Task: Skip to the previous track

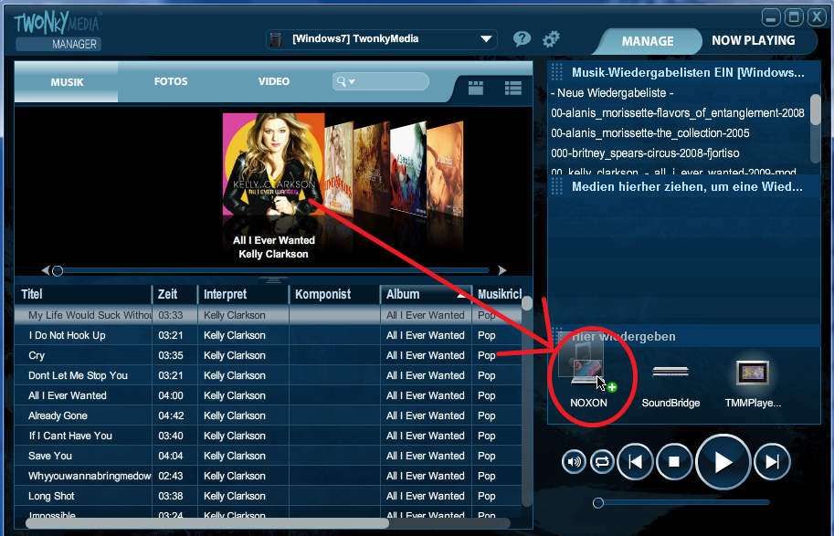Action: point(636,461)
